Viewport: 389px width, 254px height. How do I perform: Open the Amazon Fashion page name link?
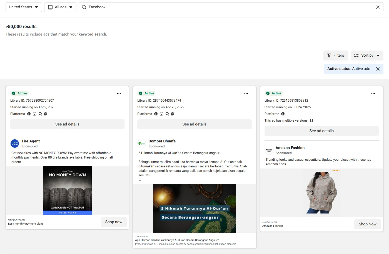[x=290, y=148]
